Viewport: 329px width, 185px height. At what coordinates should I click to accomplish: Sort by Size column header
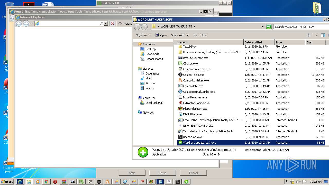point(315,42)
